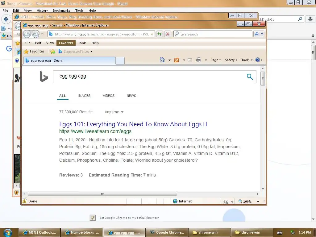Viewport: 316px width, 237px height.
Task: Select the 'egg egg egg - Search' tab
Action: point(69,60)
